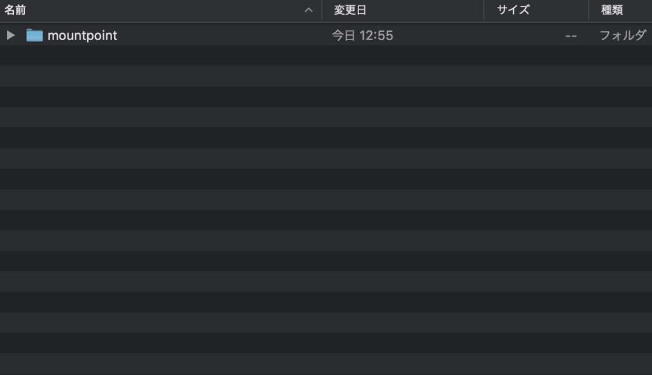Screen dimensions: 652x375
Task: Click the divider between 名前 and 変更日 headers
Action: click(x=322, y=10)
